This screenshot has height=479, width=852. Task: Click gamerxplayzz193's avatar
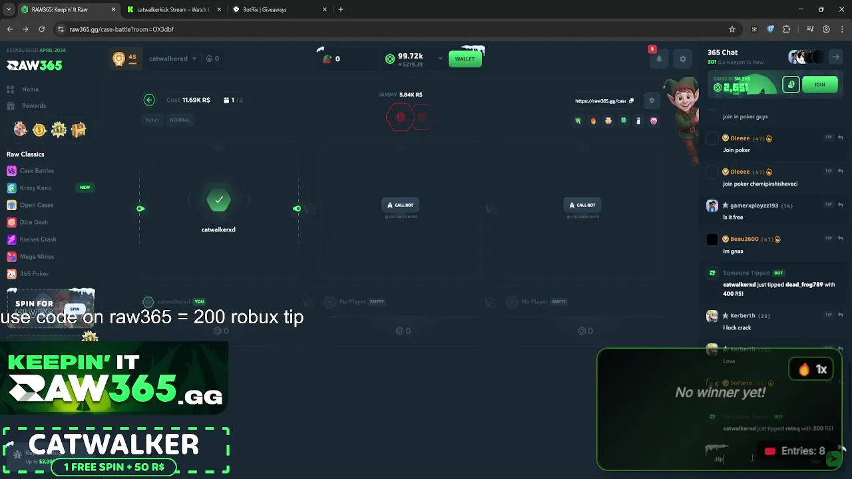pos(712,206)
